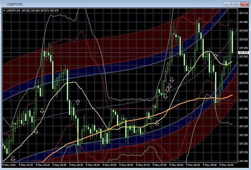Viewport: 251px width, 170px height.
Task: Click the 107.295 price scale label
Action: pos(243,135)
